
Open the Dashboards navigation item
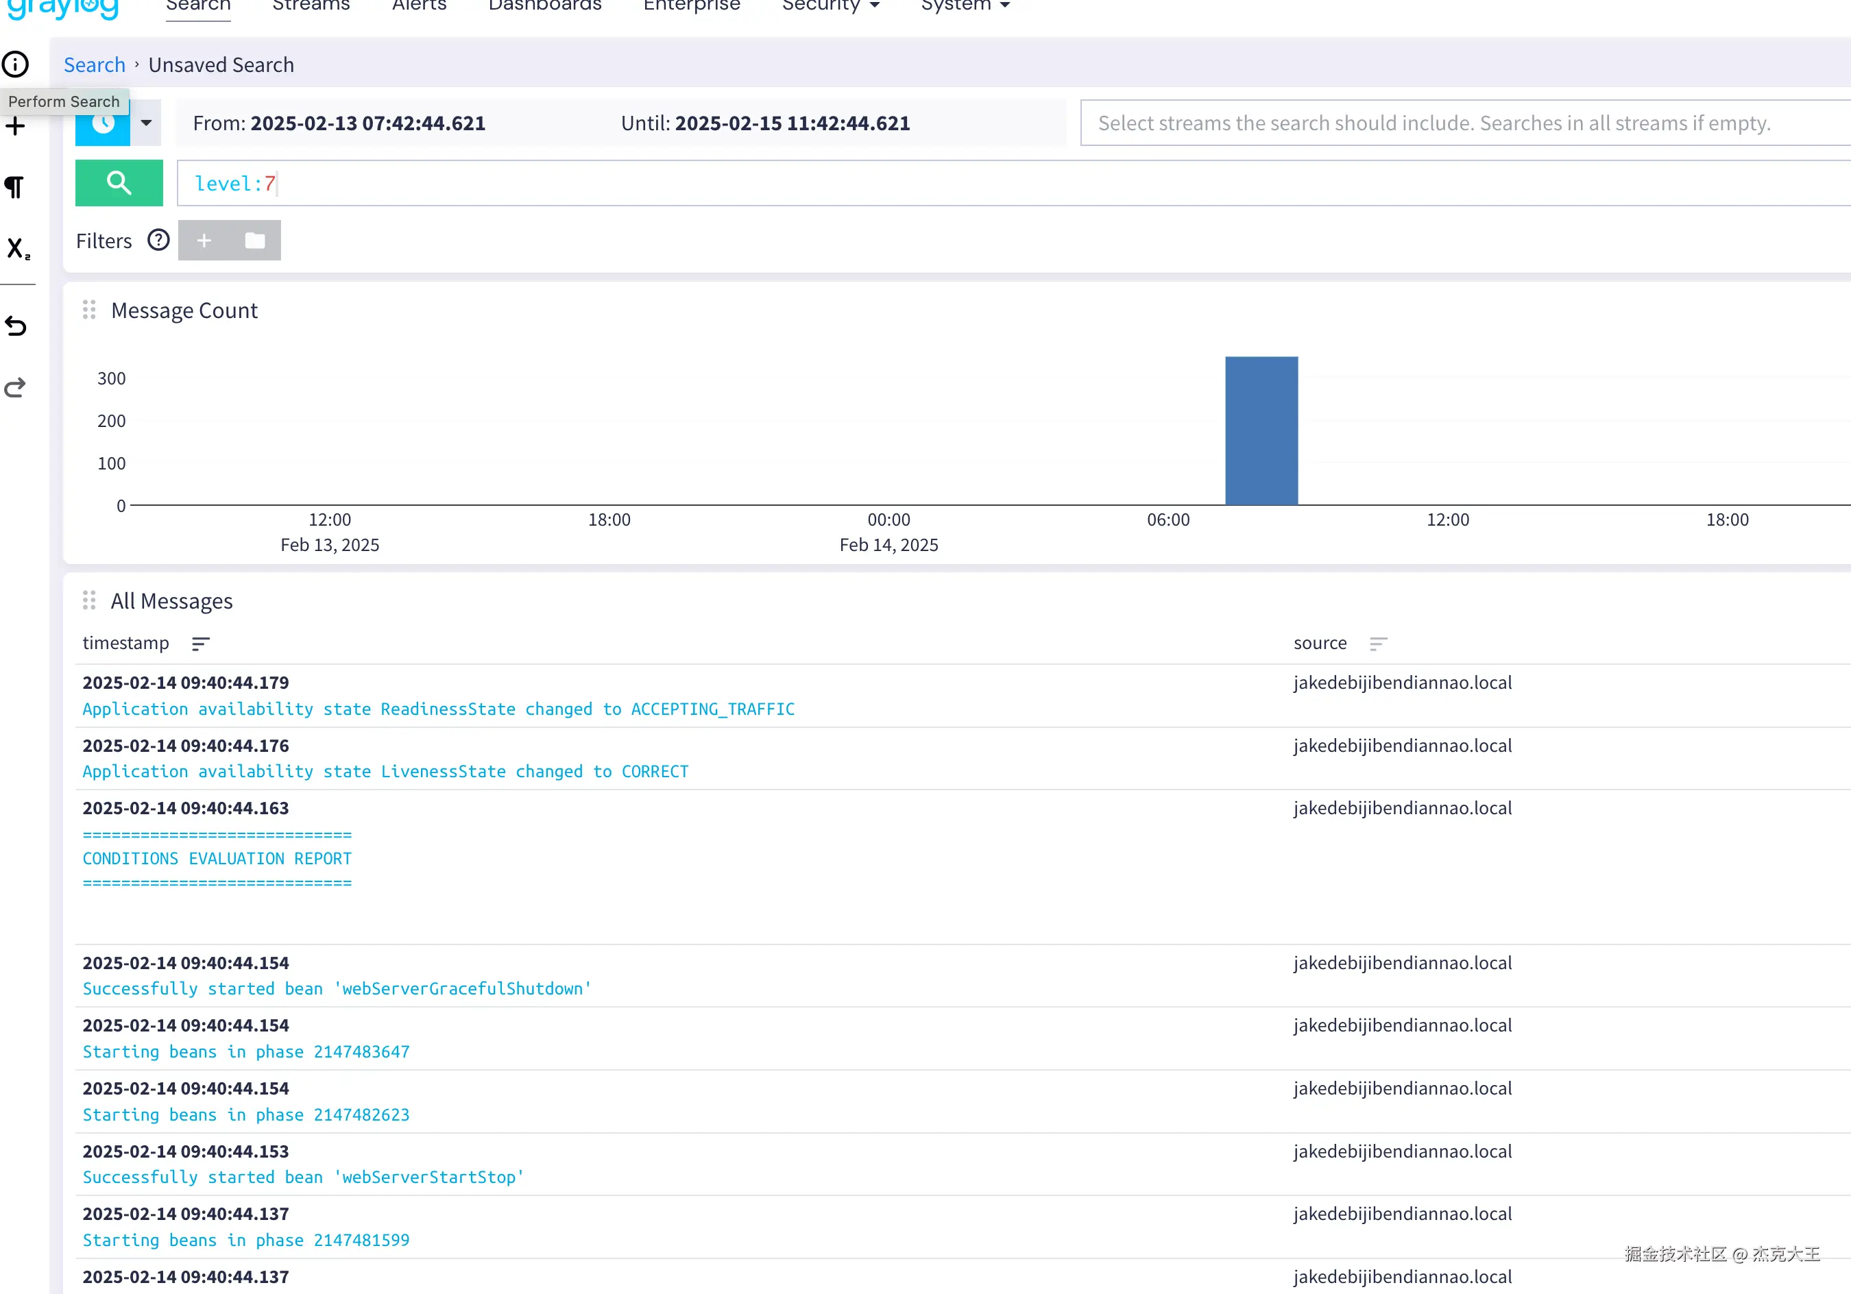[544, 6]
